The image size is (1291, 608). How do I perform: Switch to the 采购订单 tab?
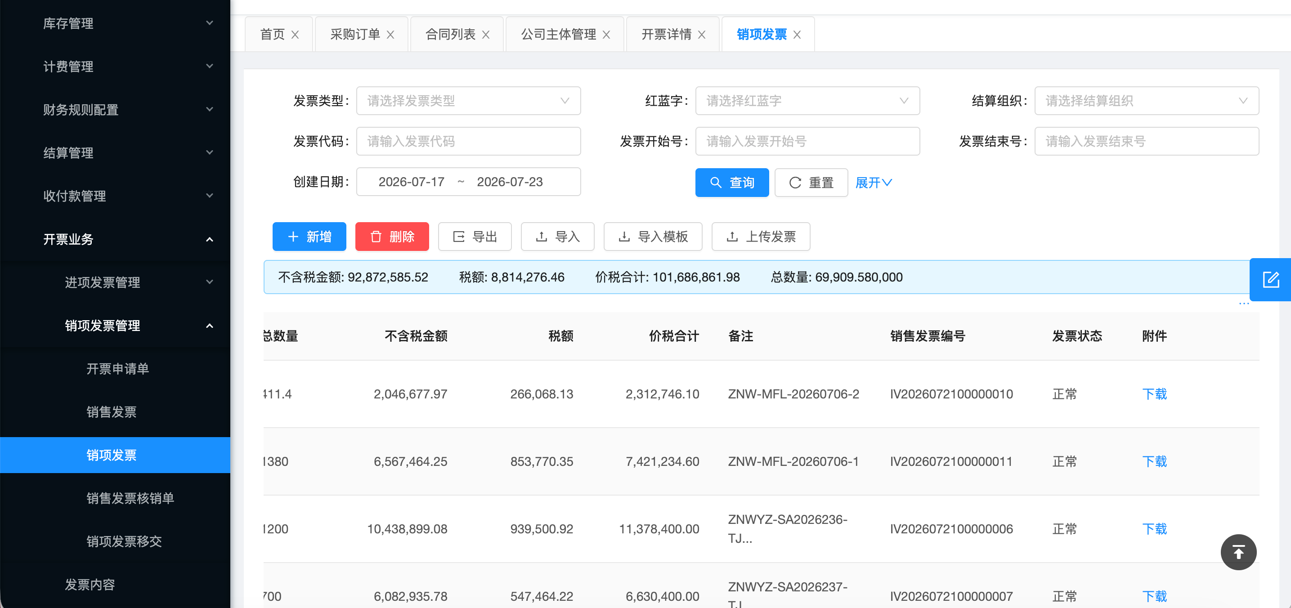click(x=355, y=35)
